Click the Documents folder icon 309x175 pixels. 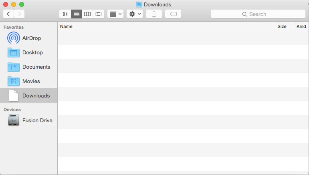[13, 67]
